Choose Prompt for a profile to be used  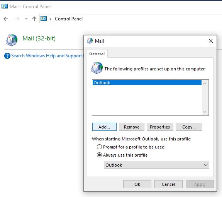pos(130,147)
